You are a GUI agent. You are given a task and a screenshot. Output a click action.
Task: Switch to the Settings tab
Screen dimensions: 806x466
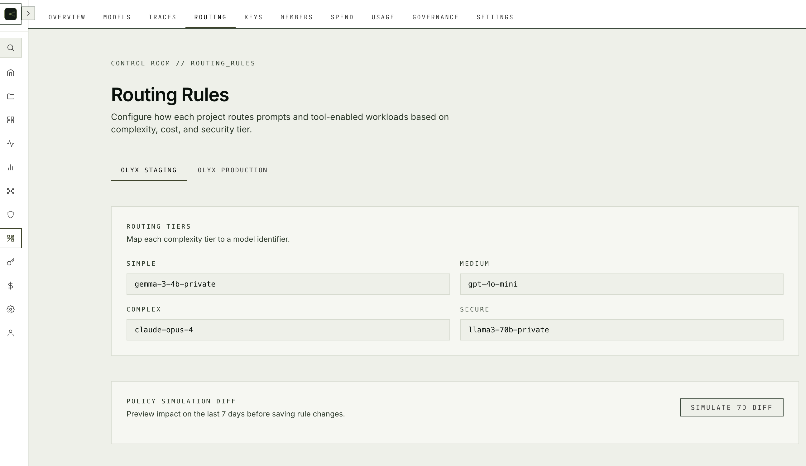coord(495,17)
